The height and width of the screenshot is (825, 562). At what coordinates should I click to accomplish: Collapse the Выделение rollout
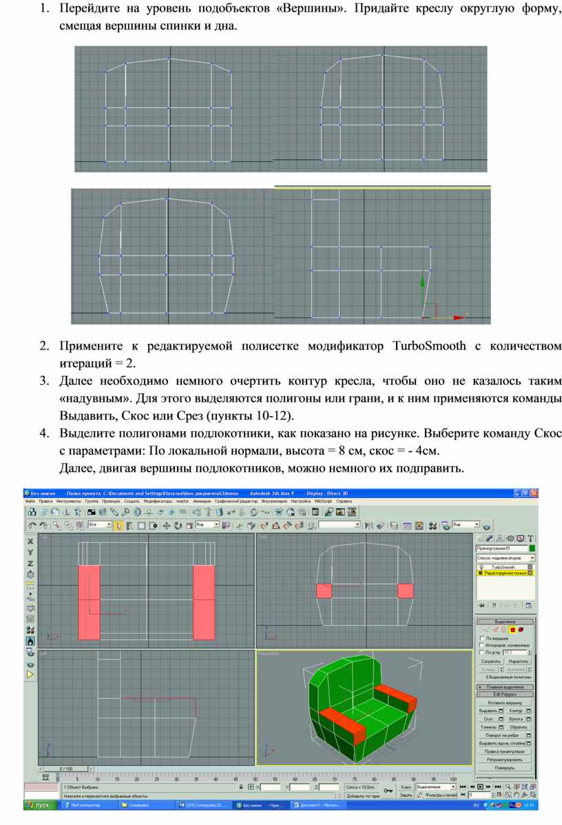click(x=505, y=621)
